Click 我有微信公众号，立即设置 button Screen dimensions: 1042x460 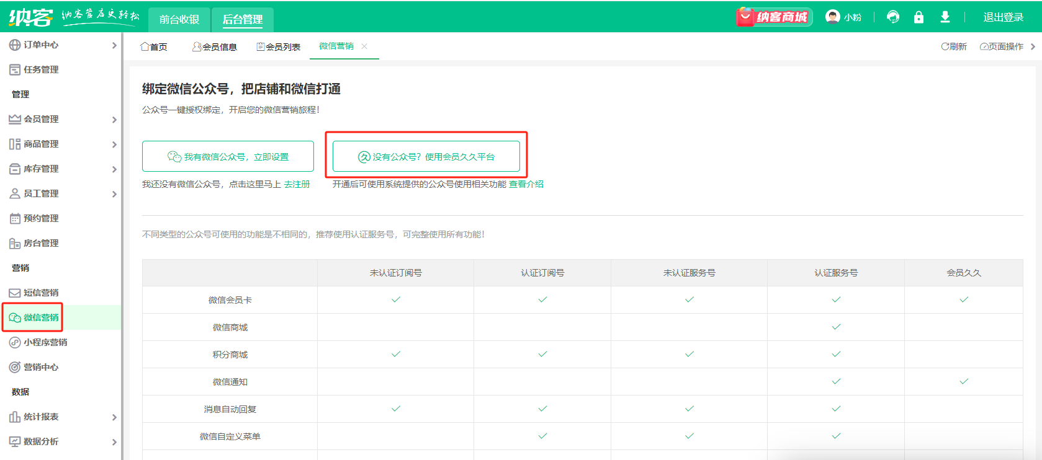click(x=228, y=156)
